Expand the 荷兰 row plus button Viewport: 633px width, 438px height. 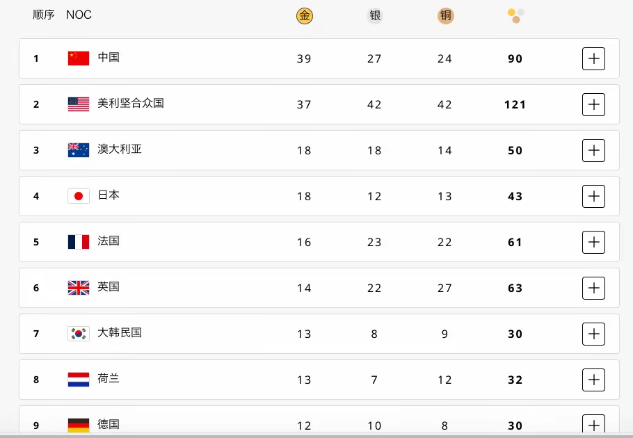[x=593, y=380]
